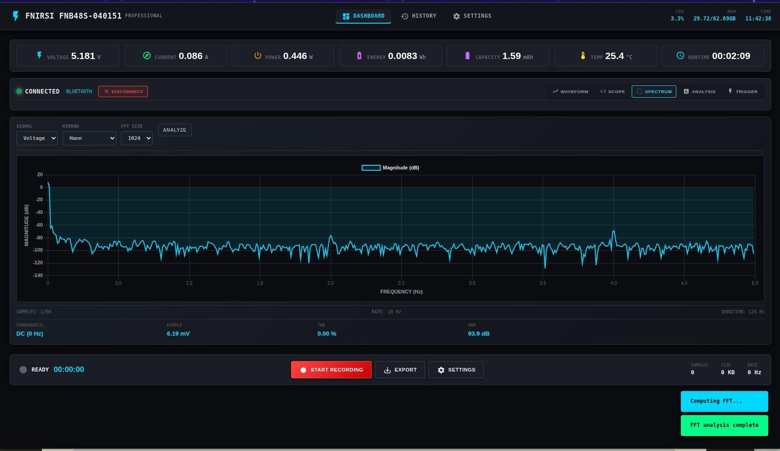Dismiss the FFT analysis complete notification
780x451 pixels.
(724, 425)
